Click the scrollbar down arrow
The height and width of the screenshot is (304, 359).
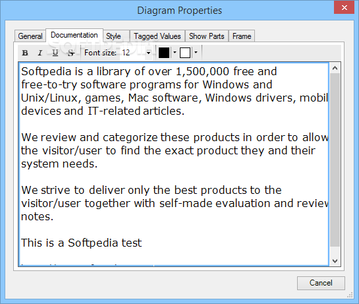(335, 261)
